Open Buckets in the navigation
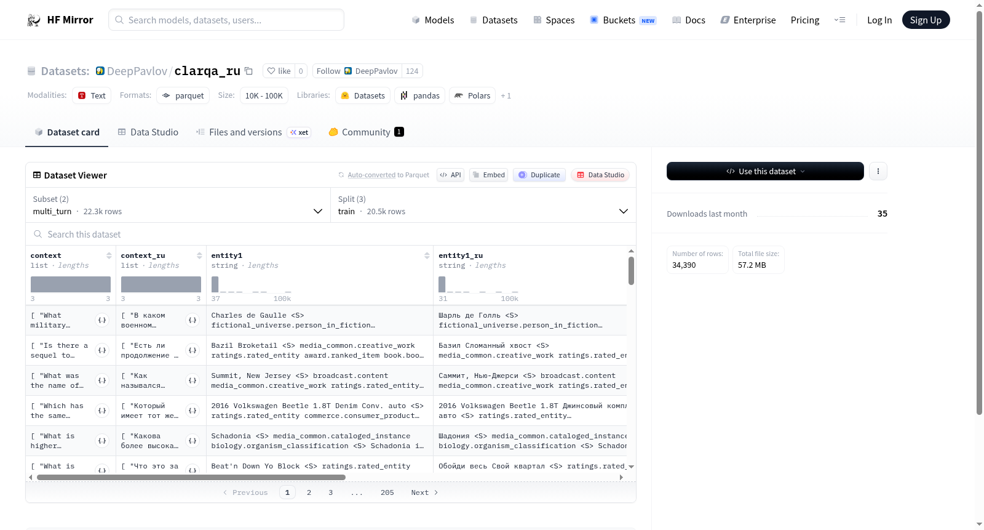Image resolution: width=984 pixels, height=530 pixels. pos(623,20)
